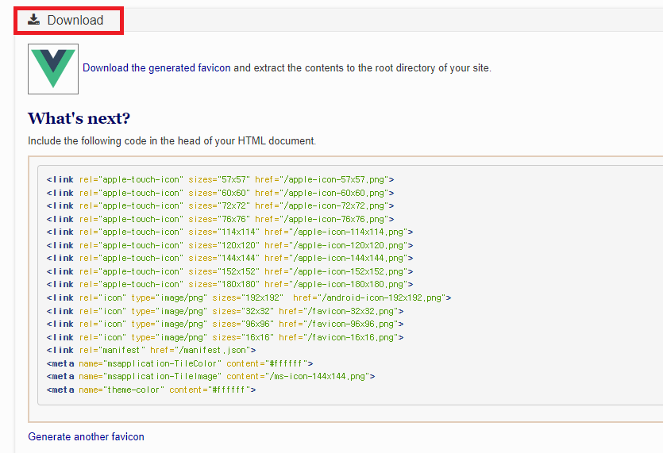Click the apple-icon-60x60.png code line

tap(220, 193)
